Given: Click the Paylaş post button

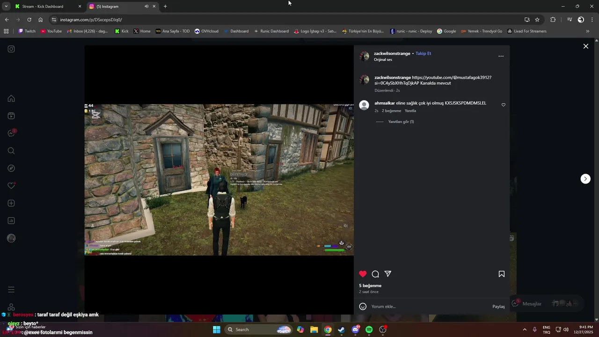Looking at the screenshot, I should (x=498, y=307).
